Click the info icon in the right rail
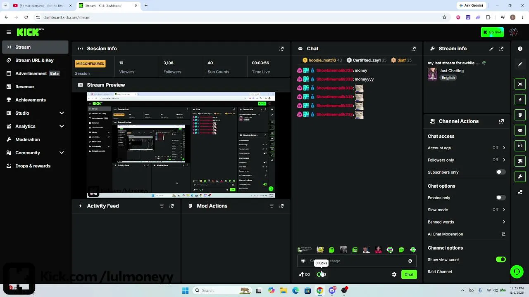The image size is (529, 297). coord(520,49)
